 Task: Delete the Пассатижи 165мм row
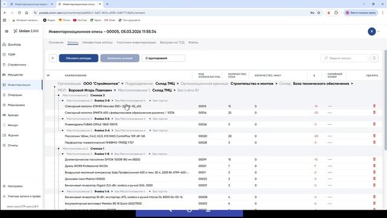pyautogui.click(x=374, y=136)
